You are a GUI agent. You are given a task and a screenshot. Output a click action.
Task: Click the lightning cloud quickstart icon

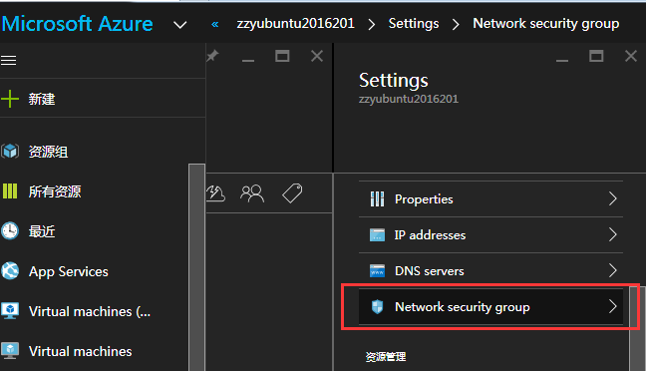(x=216, y=193)
